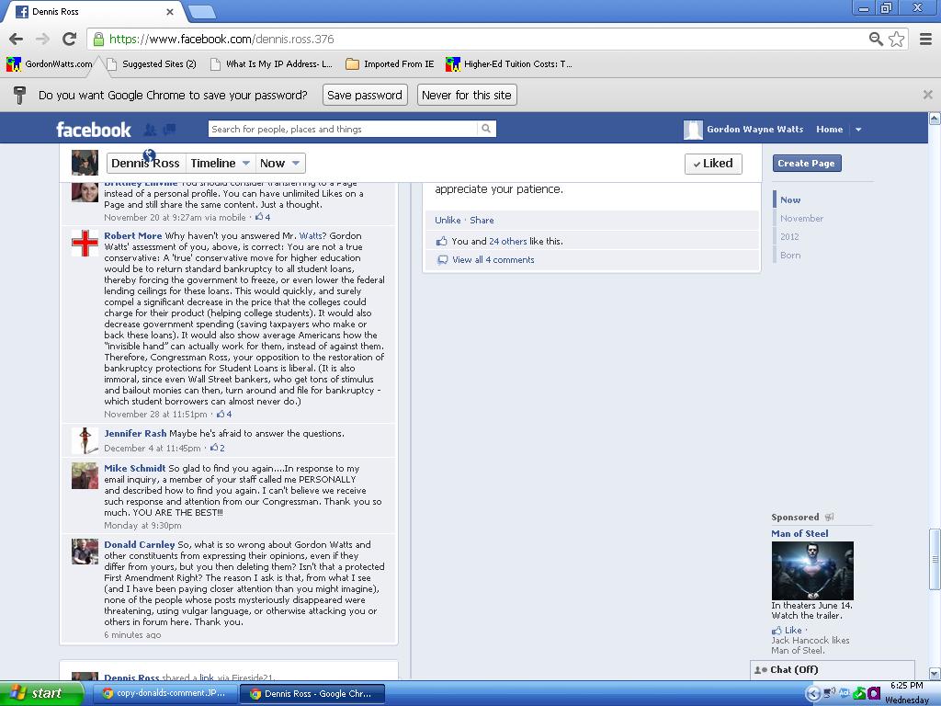Click the Create Page button
This screenshot has width=941, height=706.
[x=807, y=164]
